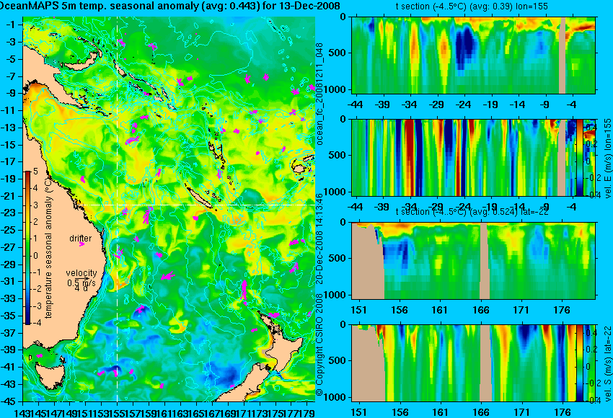Click the 't section (avg: 0.524) lat=-22' heading

point(472,212)
